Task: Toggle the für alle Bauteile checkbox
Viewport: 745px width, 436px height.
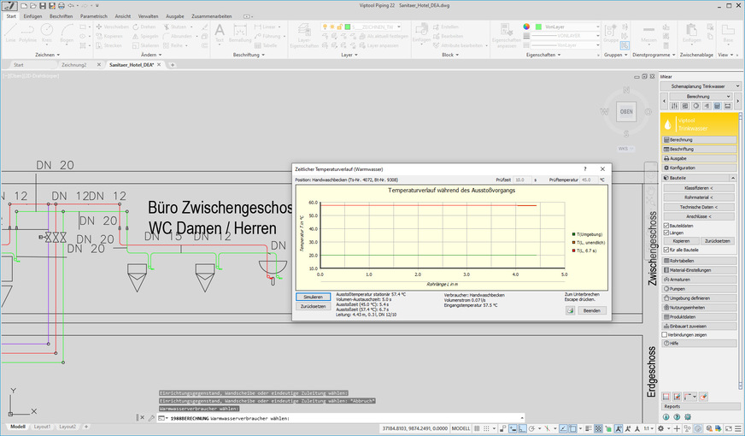Action: (x=666, y=250)
